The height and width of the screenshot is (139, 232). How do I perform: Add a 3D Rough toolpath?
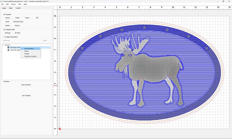7,33
